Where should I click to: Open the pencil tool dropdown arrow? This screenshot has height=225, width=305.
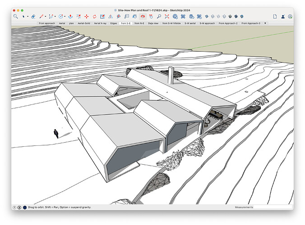46,17
